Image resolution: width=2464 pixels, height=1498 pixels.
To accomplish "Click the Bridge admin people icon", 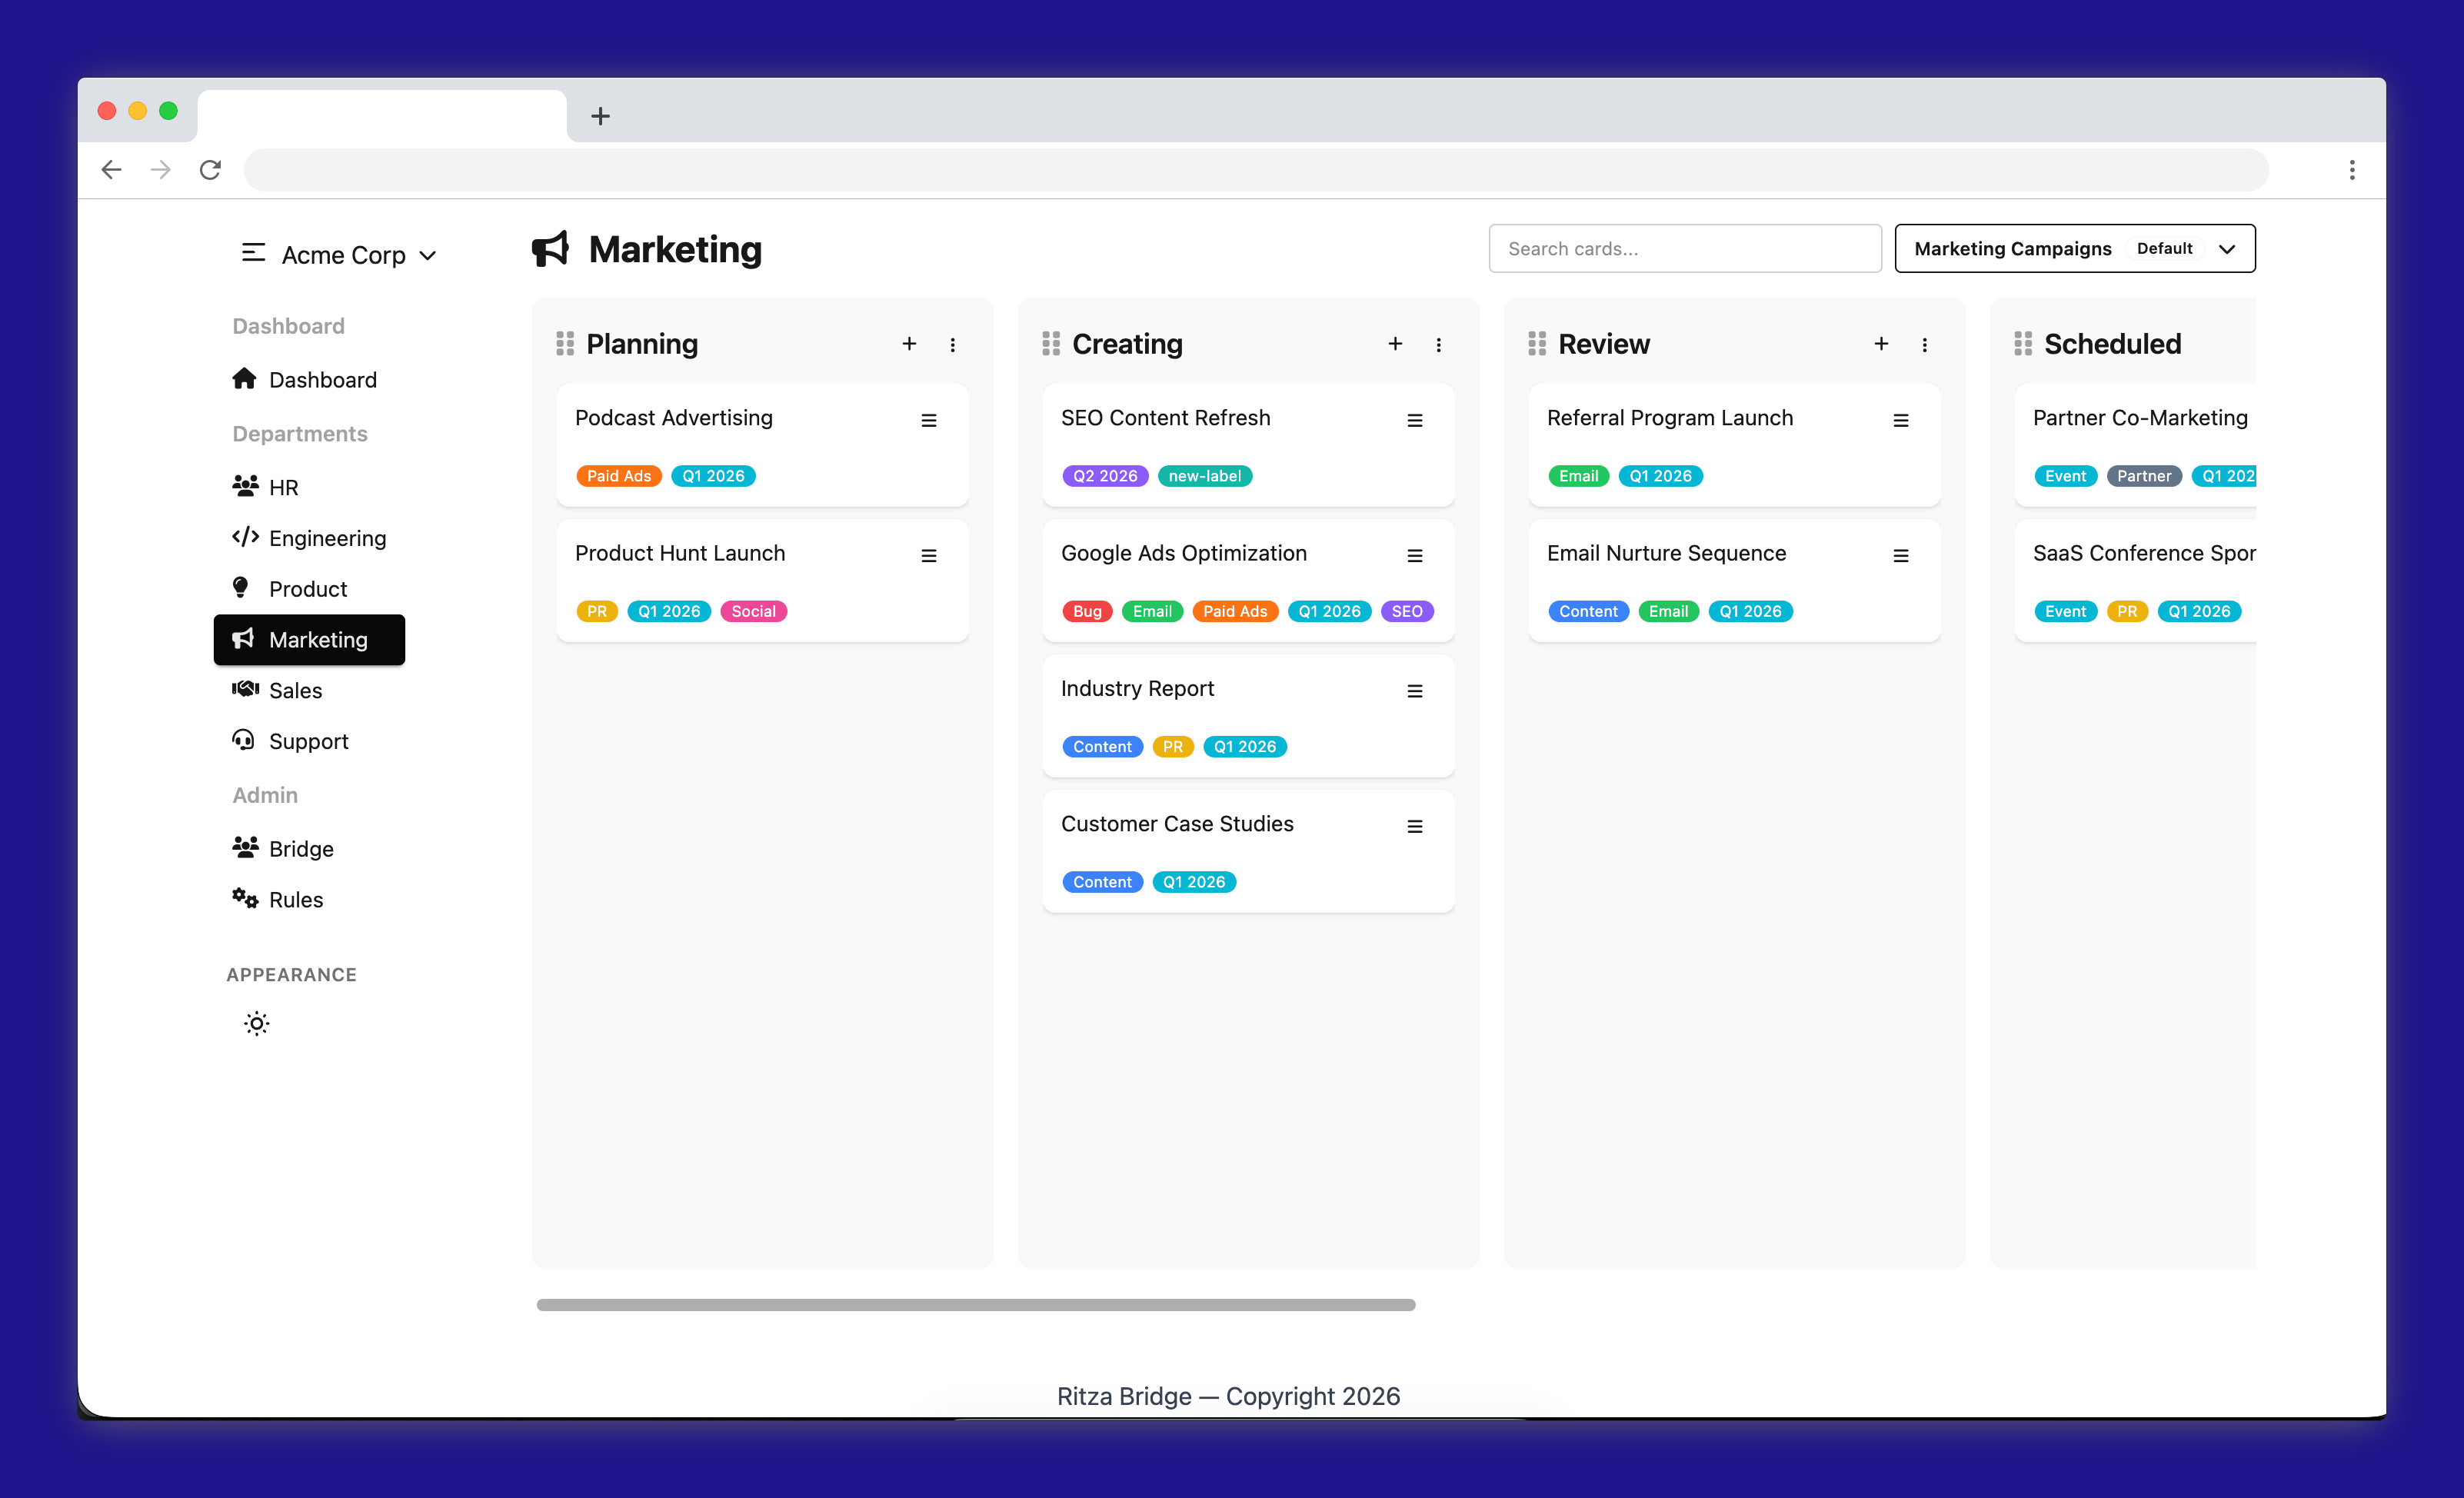I will [245, 847].
